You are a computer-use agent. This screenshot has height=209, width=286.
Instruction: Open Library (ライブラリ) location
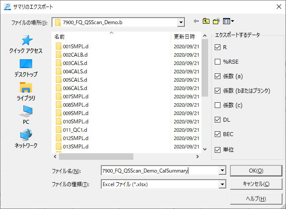tap(26, 92)
